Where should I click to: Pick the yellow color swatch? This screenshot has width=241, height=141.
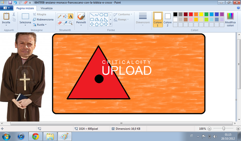[201, 14]
